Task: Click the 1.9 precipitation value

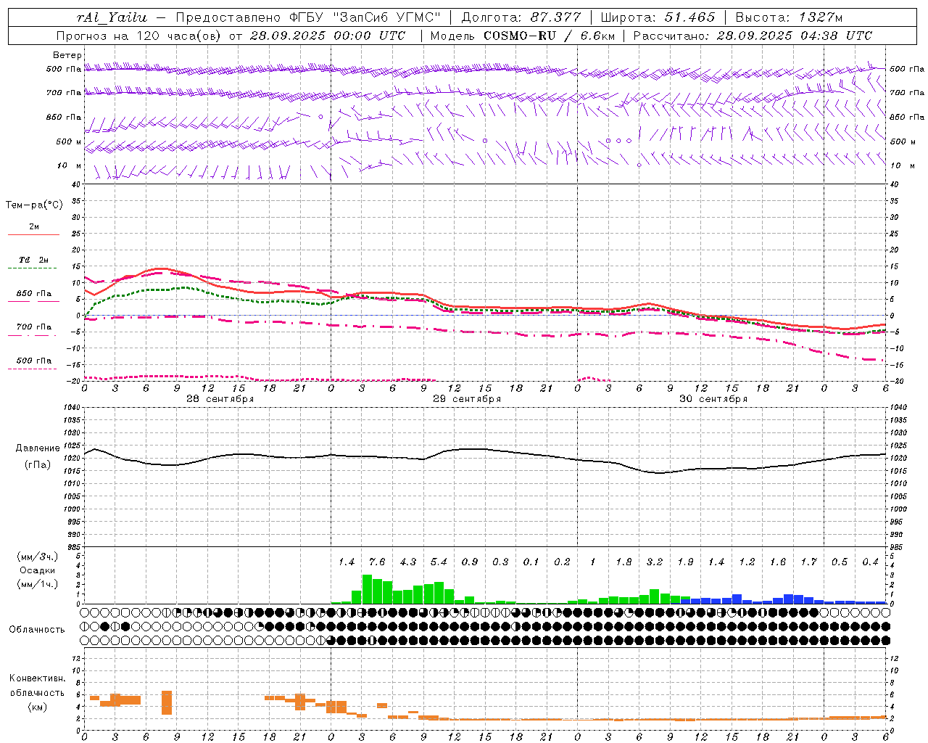Action: (685, 562)
